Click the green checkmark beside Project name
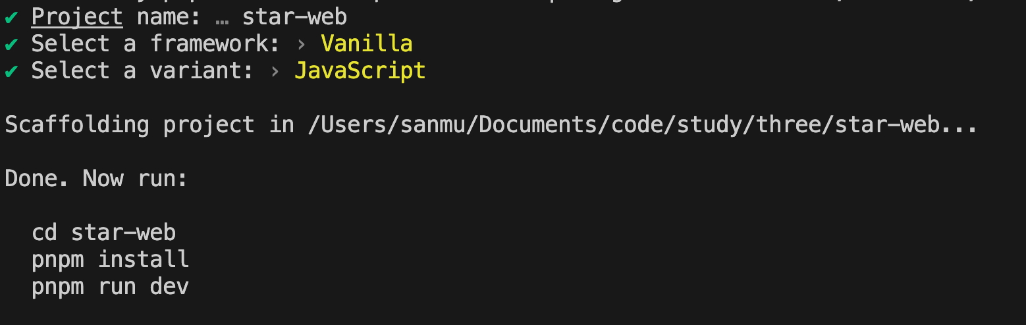1026x325 pixels. pos(11,18)
